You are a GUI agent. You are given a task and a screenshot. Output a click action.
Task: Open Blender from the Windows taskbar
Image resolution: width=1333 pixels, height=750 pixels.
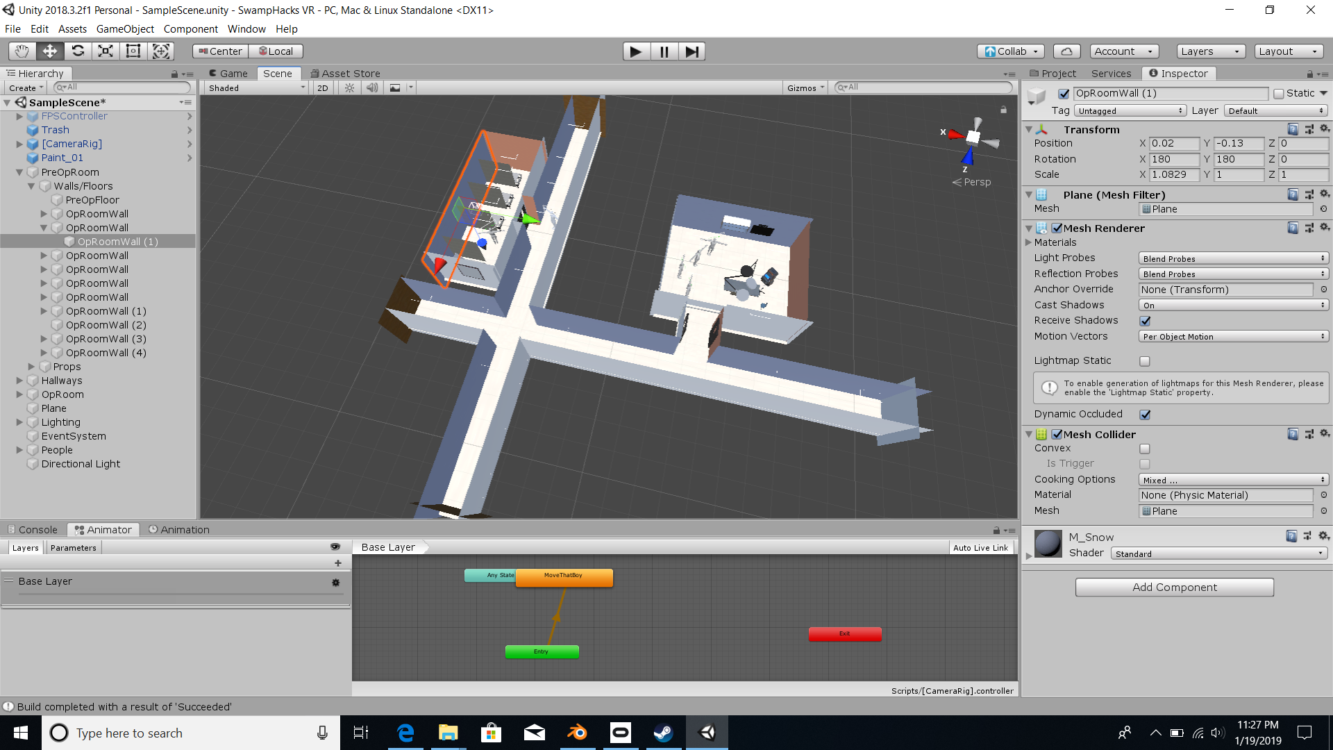577,733
